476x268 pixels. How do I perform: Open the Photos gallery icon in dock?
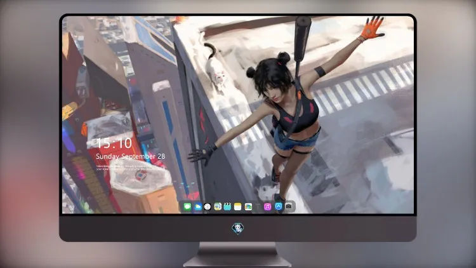click(248, 207)
